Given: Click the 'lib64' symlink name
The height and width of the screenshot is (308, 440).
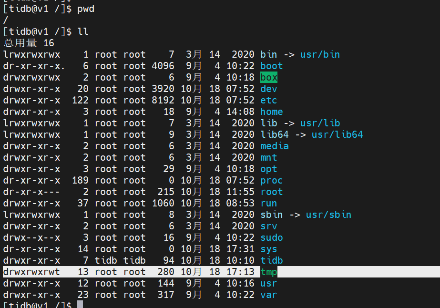Looking at the screenshot, I should 275,134.
